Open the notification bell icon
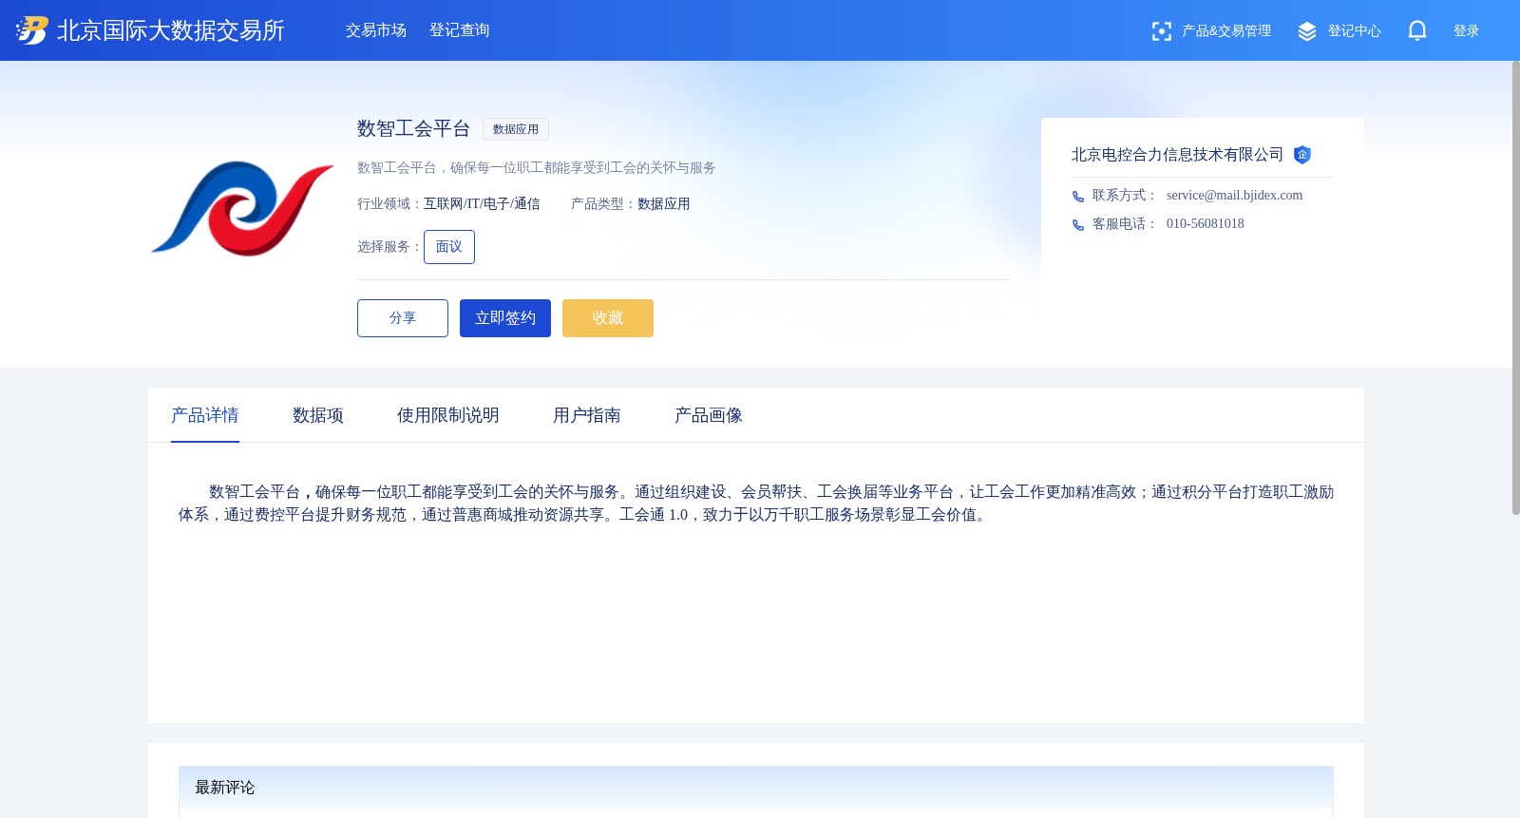 point(1416,30)
